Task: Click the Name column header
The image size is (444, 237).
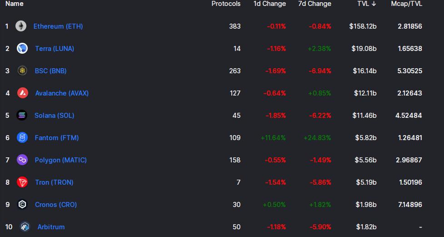Action: [x=15, y=4]
